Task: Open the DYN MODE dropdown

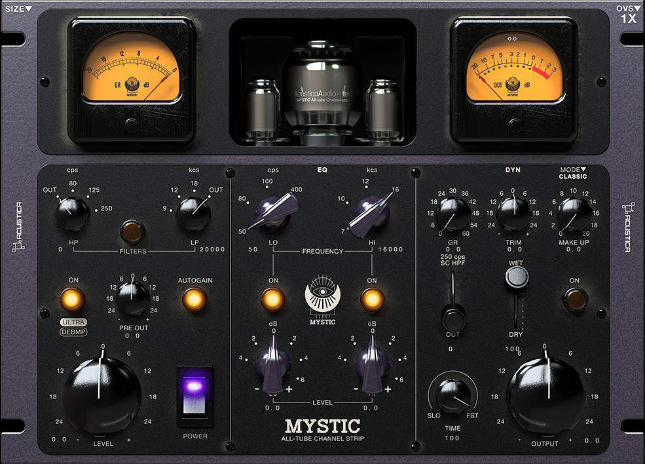Action: pos(572,170)
